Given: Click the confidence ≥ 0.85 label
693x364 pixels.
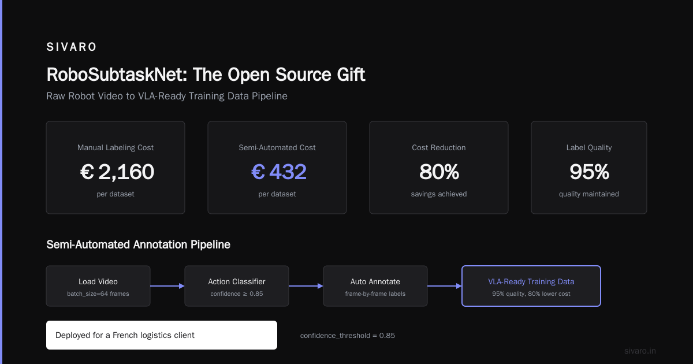Looking at the screenshot, I should [x=237, y=294].
